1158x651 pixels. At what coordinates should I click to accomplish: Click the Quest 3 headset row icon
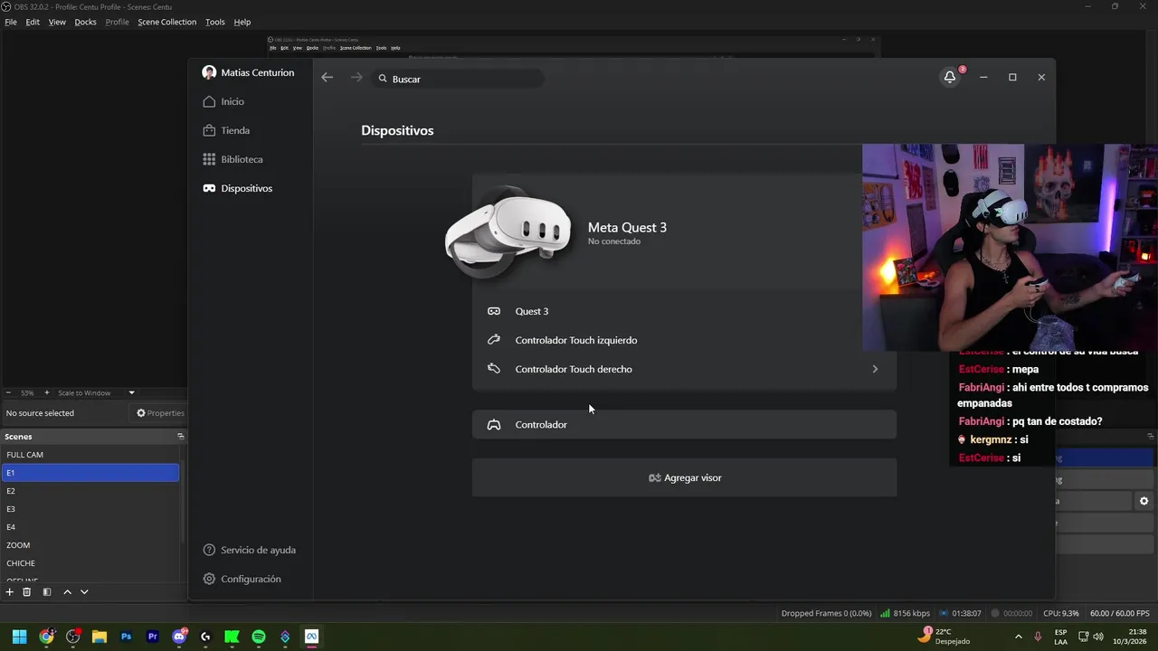[494, 311]
